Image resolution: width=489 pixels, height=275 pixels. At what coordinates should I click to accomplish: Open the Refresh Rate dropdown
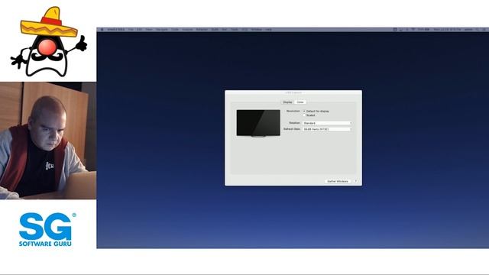(x=327, y=129)
